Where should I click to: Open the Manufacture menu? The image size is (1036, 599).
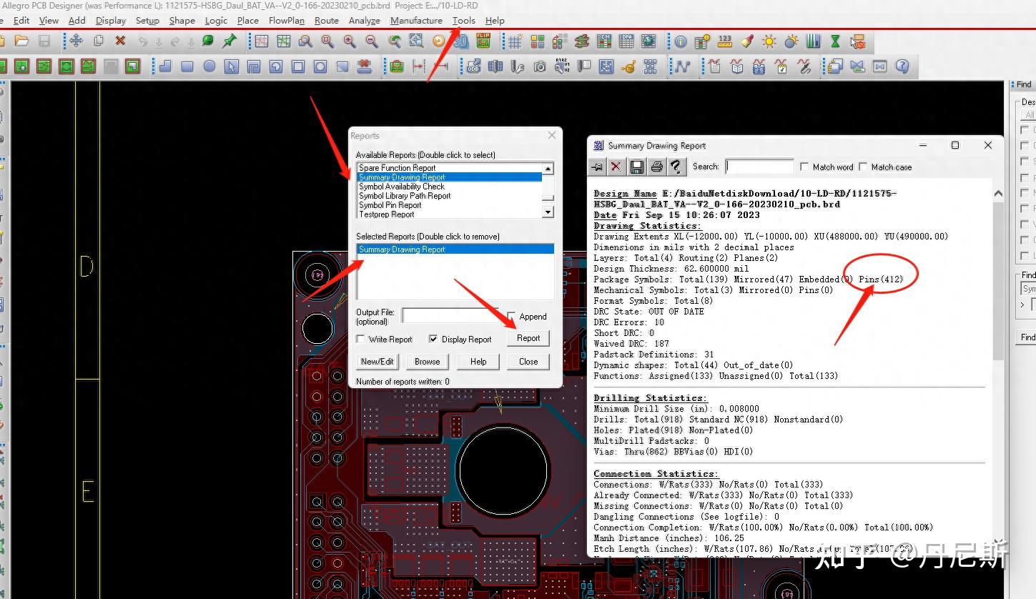tap(416, 20)
